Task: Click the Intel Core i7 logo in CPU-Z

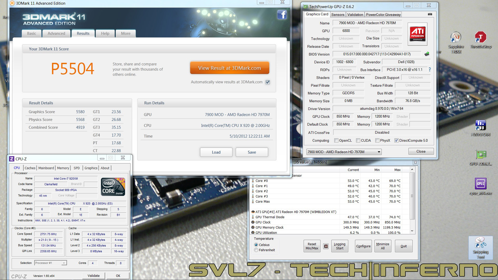Action: pyautogui.click(x=113, y=187)
